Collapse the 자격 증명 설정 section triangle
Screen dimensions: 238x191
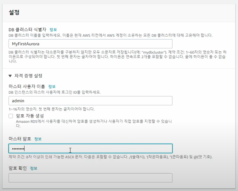(x=10, y=76)
